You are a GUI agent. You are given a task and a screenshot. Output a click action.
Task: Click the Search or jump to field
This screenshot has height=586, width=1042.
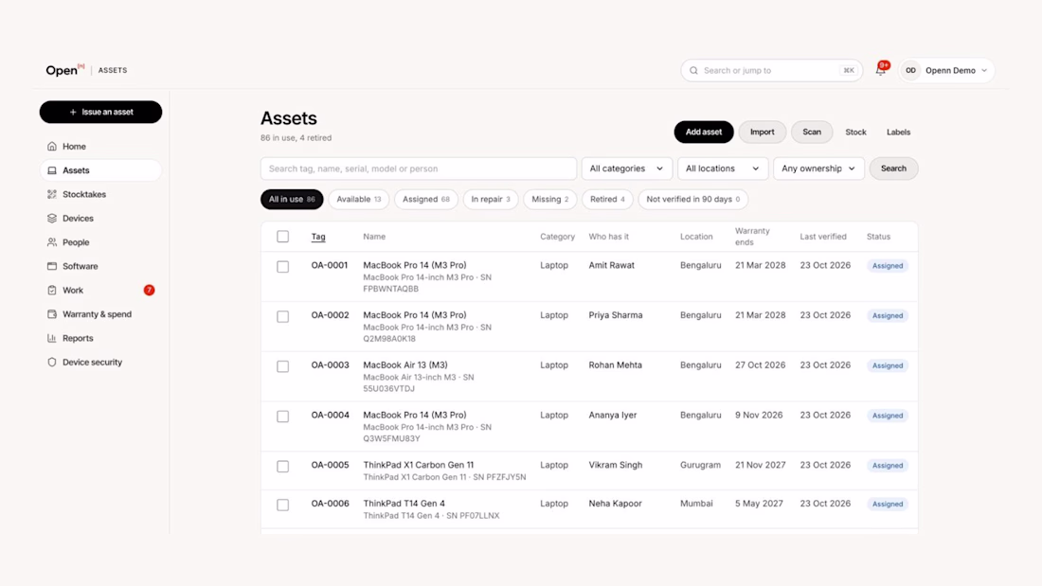[771, 70]
